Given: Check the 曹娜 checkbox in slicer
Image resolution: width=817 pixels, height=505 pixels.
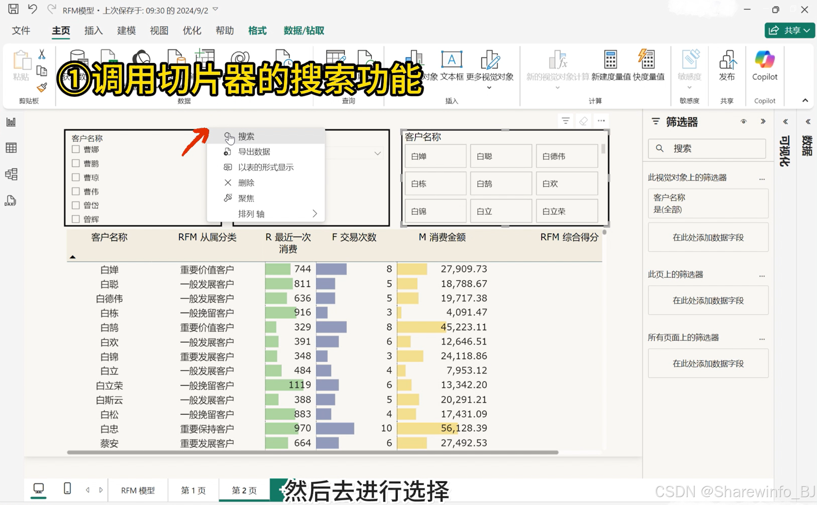Looking at the screenshot, I should [x=76, y=149].
